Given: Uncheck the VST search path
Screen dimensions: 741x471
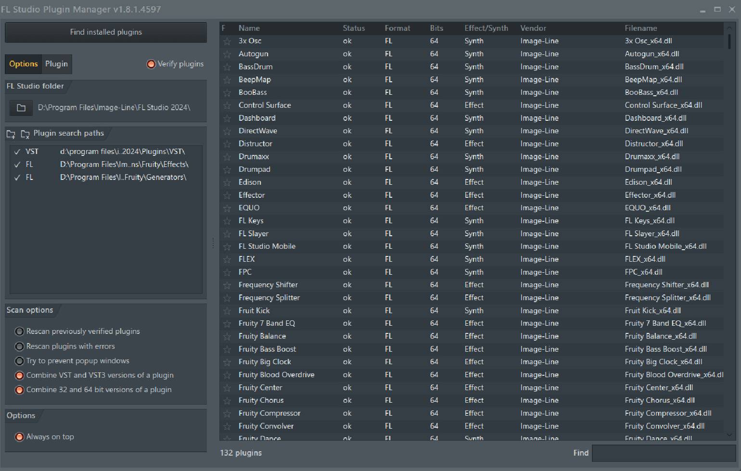Looking at the screenshot, I should click(x=17, y=152).
